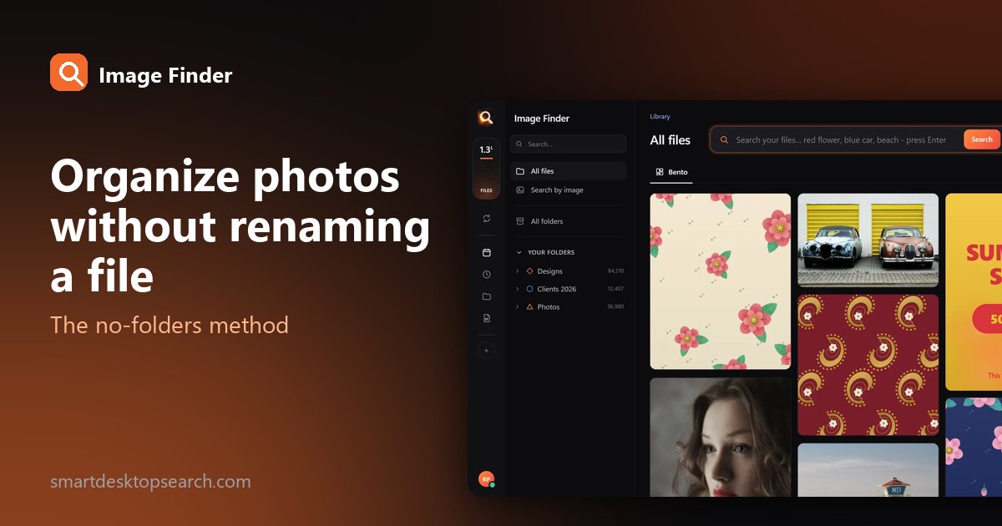This screenshot has height=526, width=1002.
Task: Click the plus add button in rail
Action: [487, 351]
